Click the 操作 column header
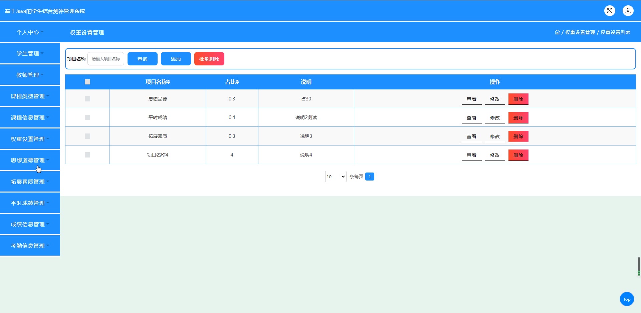The image size is (641, 313). [495, 82]
